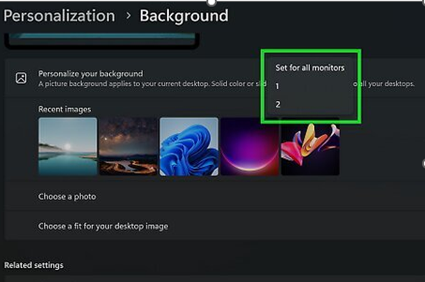Expand the Personalize your background row
The height and width of the screenshot is (282, 425).
point(215,78)
